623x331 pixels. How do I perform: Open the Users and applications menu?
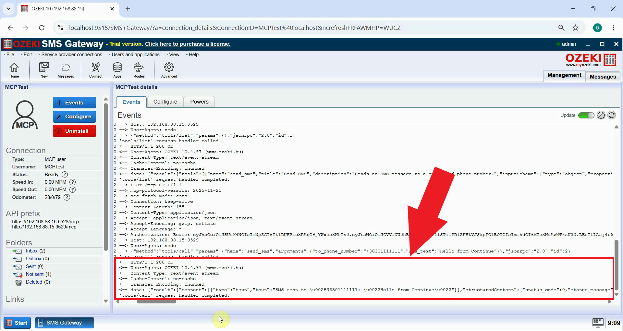click(135, 55)
